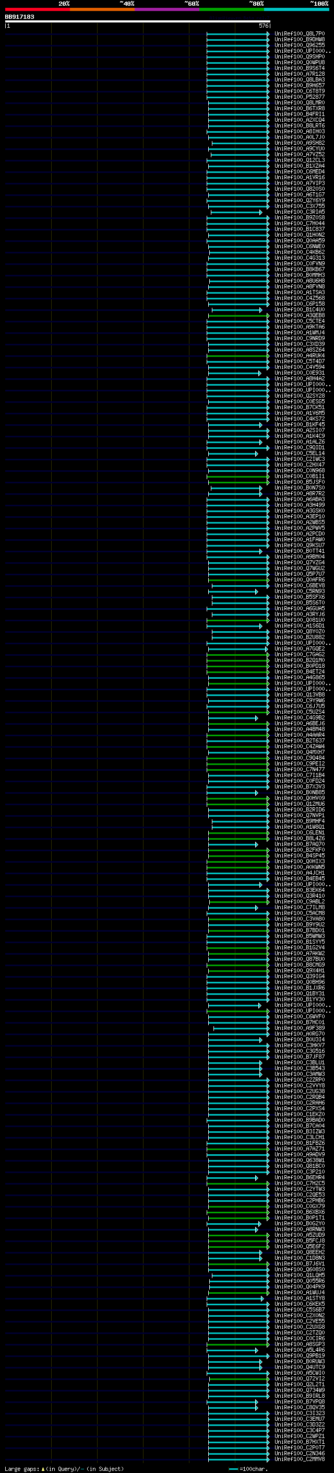This screenshot has width=334, height=1473.
Task: Select hit UniRef100_C5CTE4
Action: pos(299,321)
